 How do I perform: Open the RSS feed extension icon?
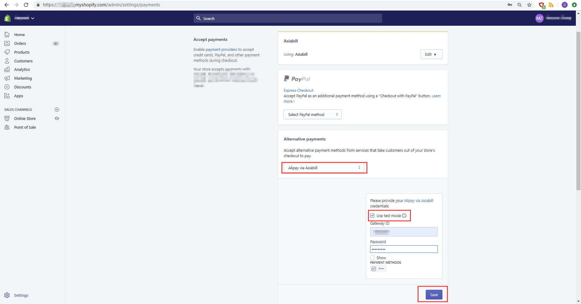coord(551,5)
